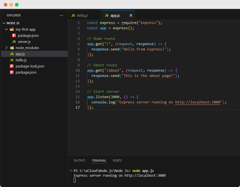Screen dimensions: 240x187
Task: Open hello.js from the Explorer tree
Action: pyautogui.click(x=21, y=60)
